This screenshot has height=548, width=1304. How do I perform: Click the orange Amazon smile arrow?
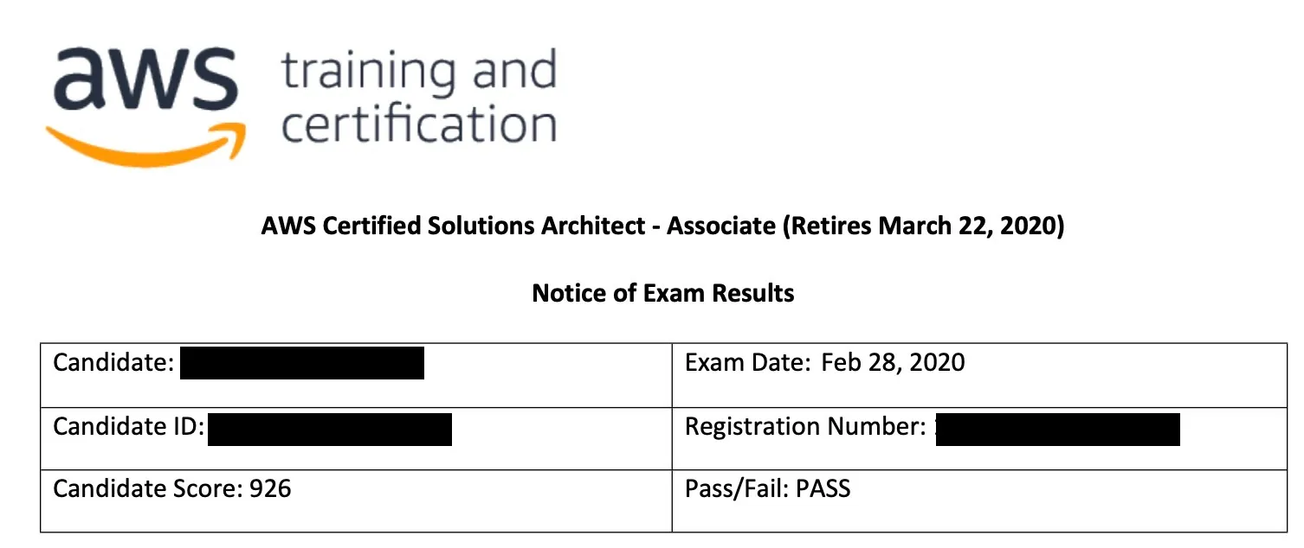(145, 142)
